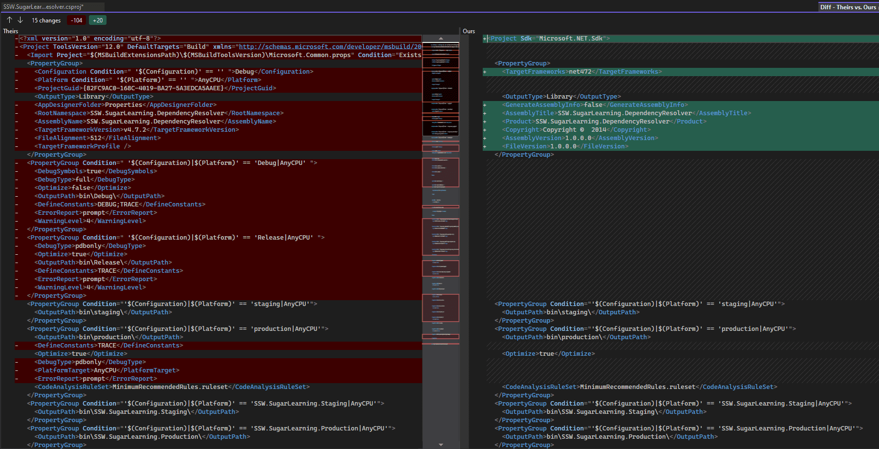879x449 pixels.
Task: Select the Diff - Theirs vs. Ours tab
Action: 848,7
